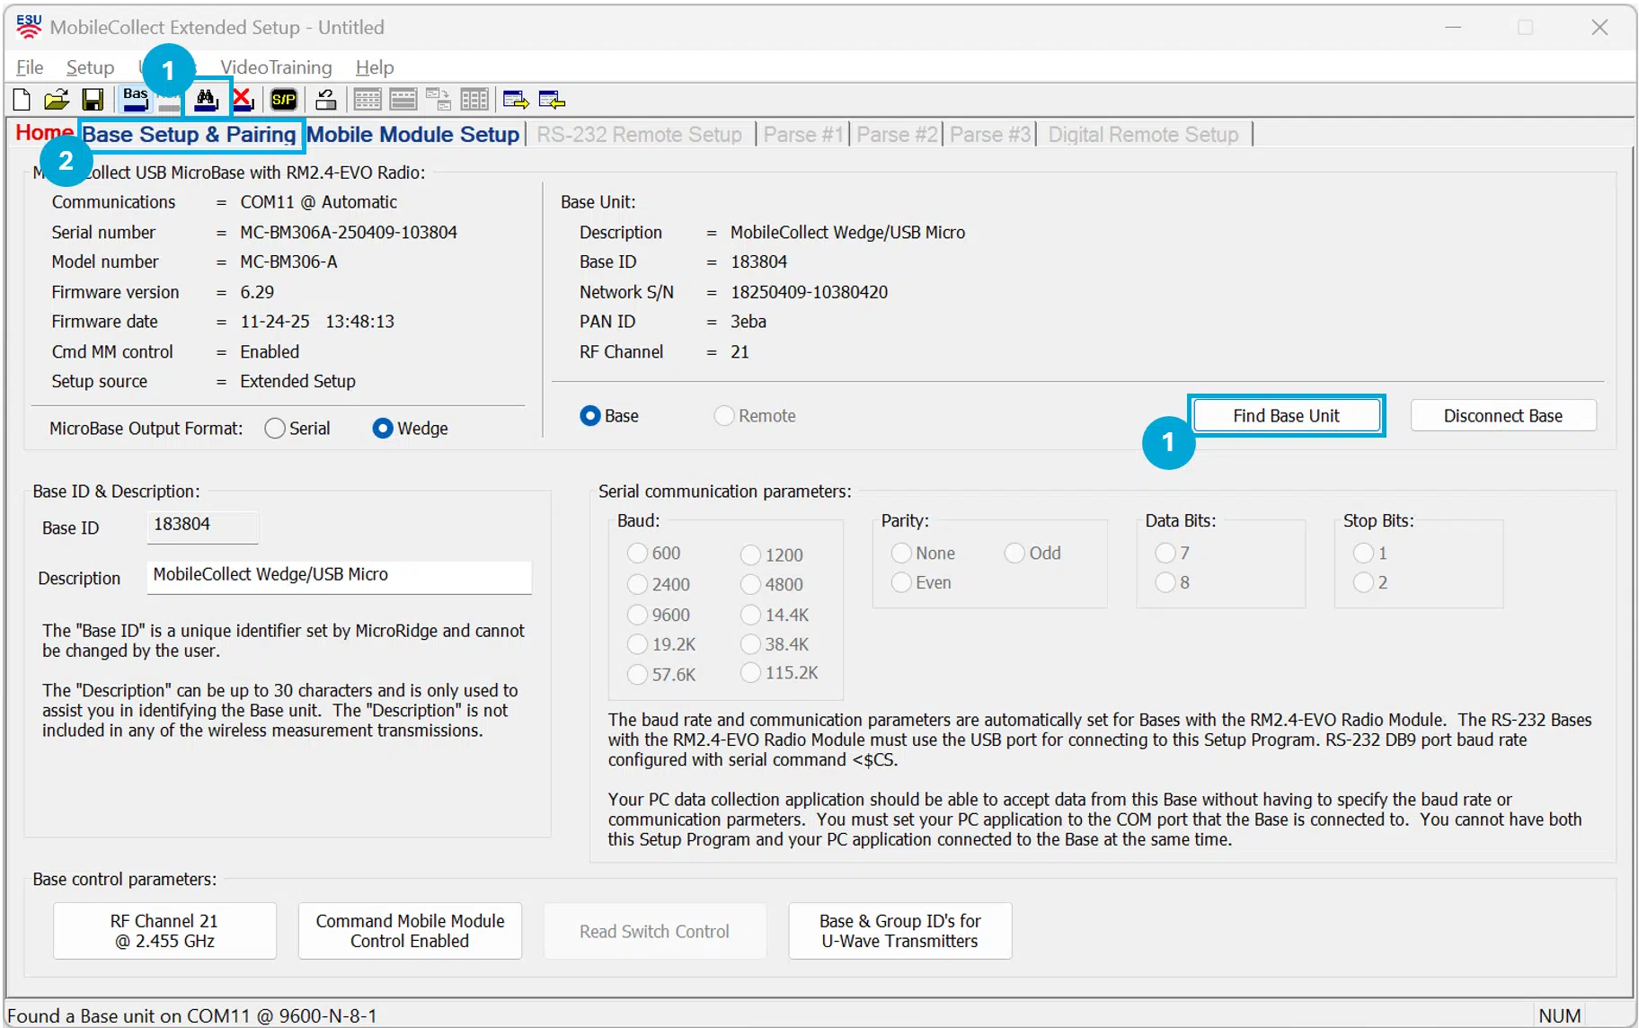Click Base & Group ID's for U-Wave Transmitters
The image size is (1639, 1028).
pyautogui.click(x=899, y=931)
